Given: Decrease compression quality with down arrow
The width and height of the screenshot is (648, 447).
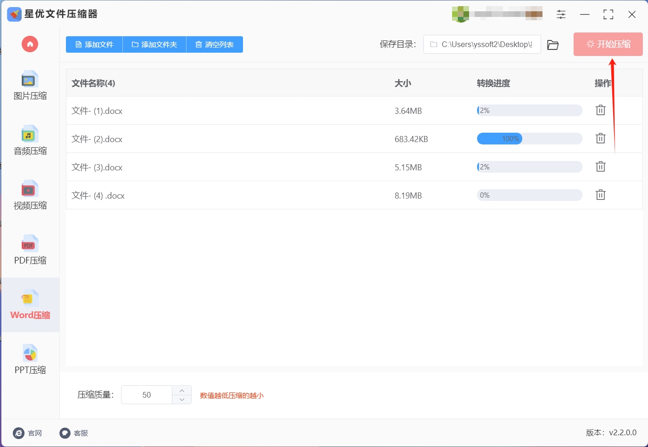Looking at the screenshot, I should pos(182,399).
